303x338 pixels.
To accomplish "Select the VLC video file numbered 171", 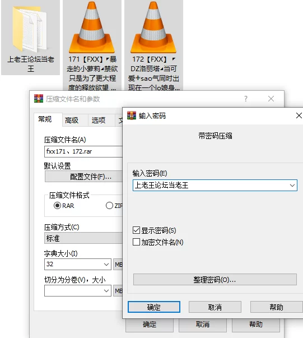I will click(92, 27).
